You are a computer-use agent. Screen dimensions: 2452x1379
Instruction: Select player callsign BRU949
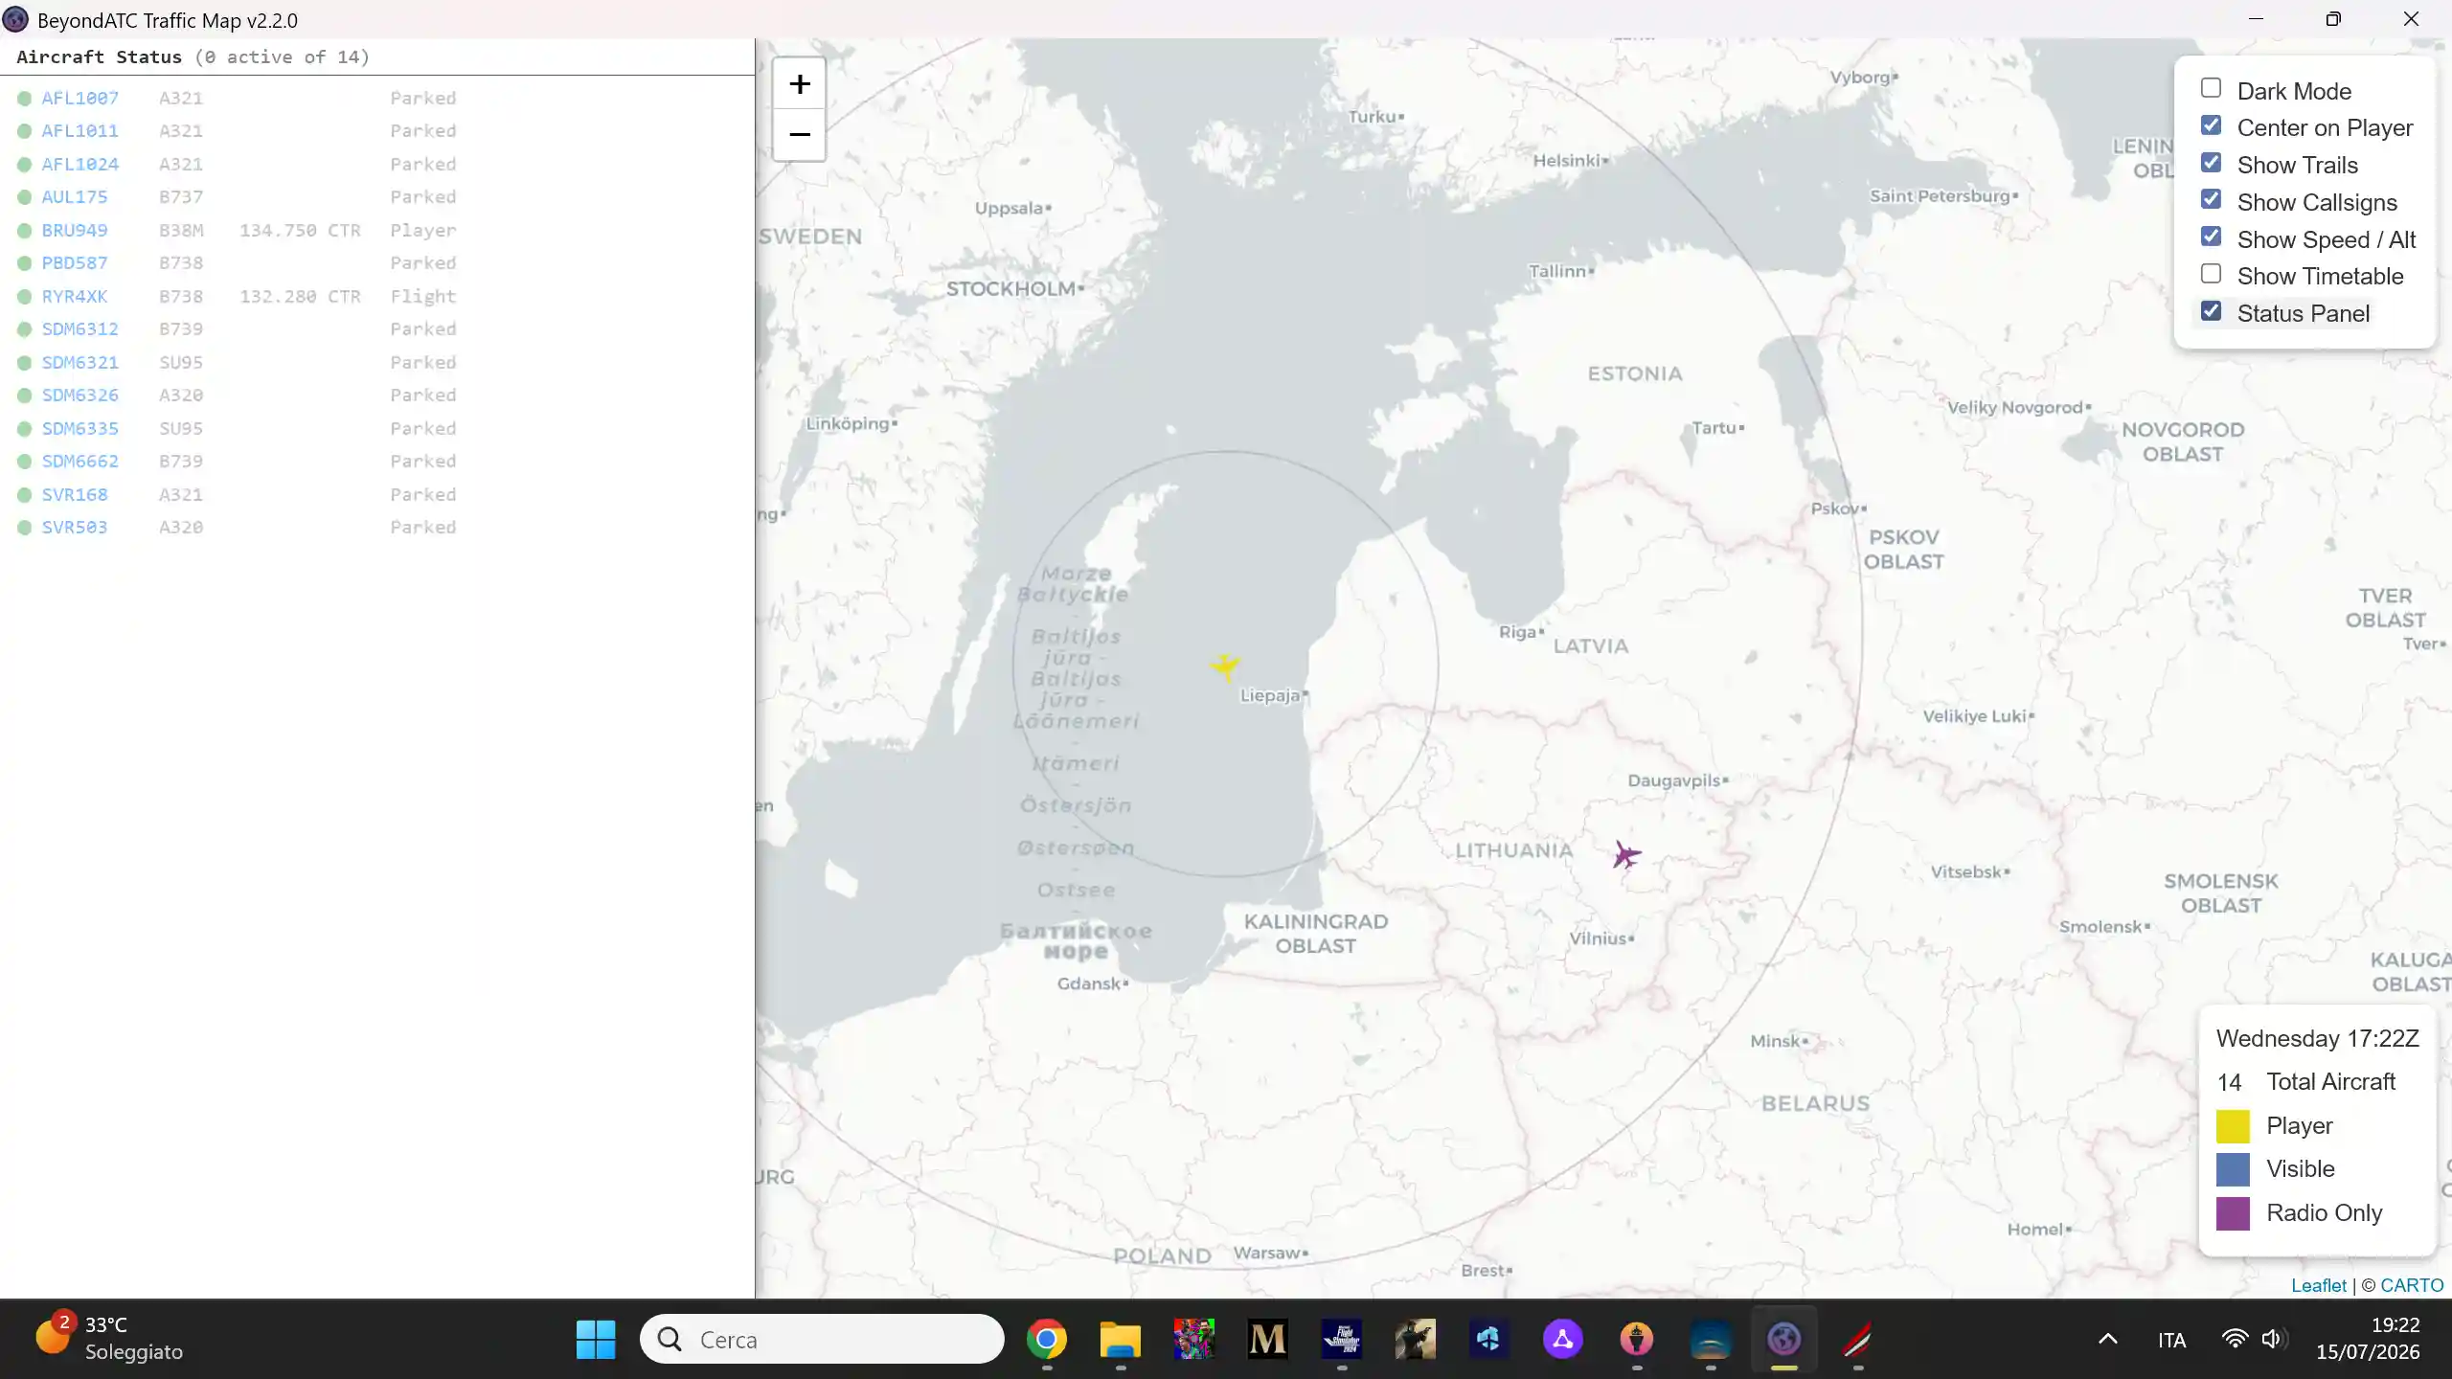(75, 230)
